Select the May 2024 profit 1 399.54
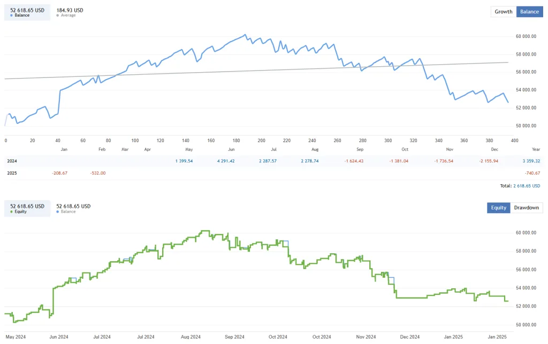The height and width of the screenshot is (344, 548). coord(183,161)
